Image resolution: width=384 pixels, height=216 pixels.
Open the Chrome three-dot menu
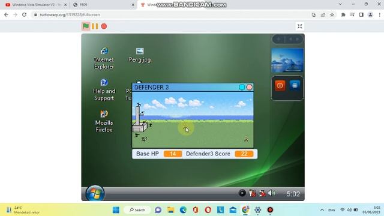[379, 14]
